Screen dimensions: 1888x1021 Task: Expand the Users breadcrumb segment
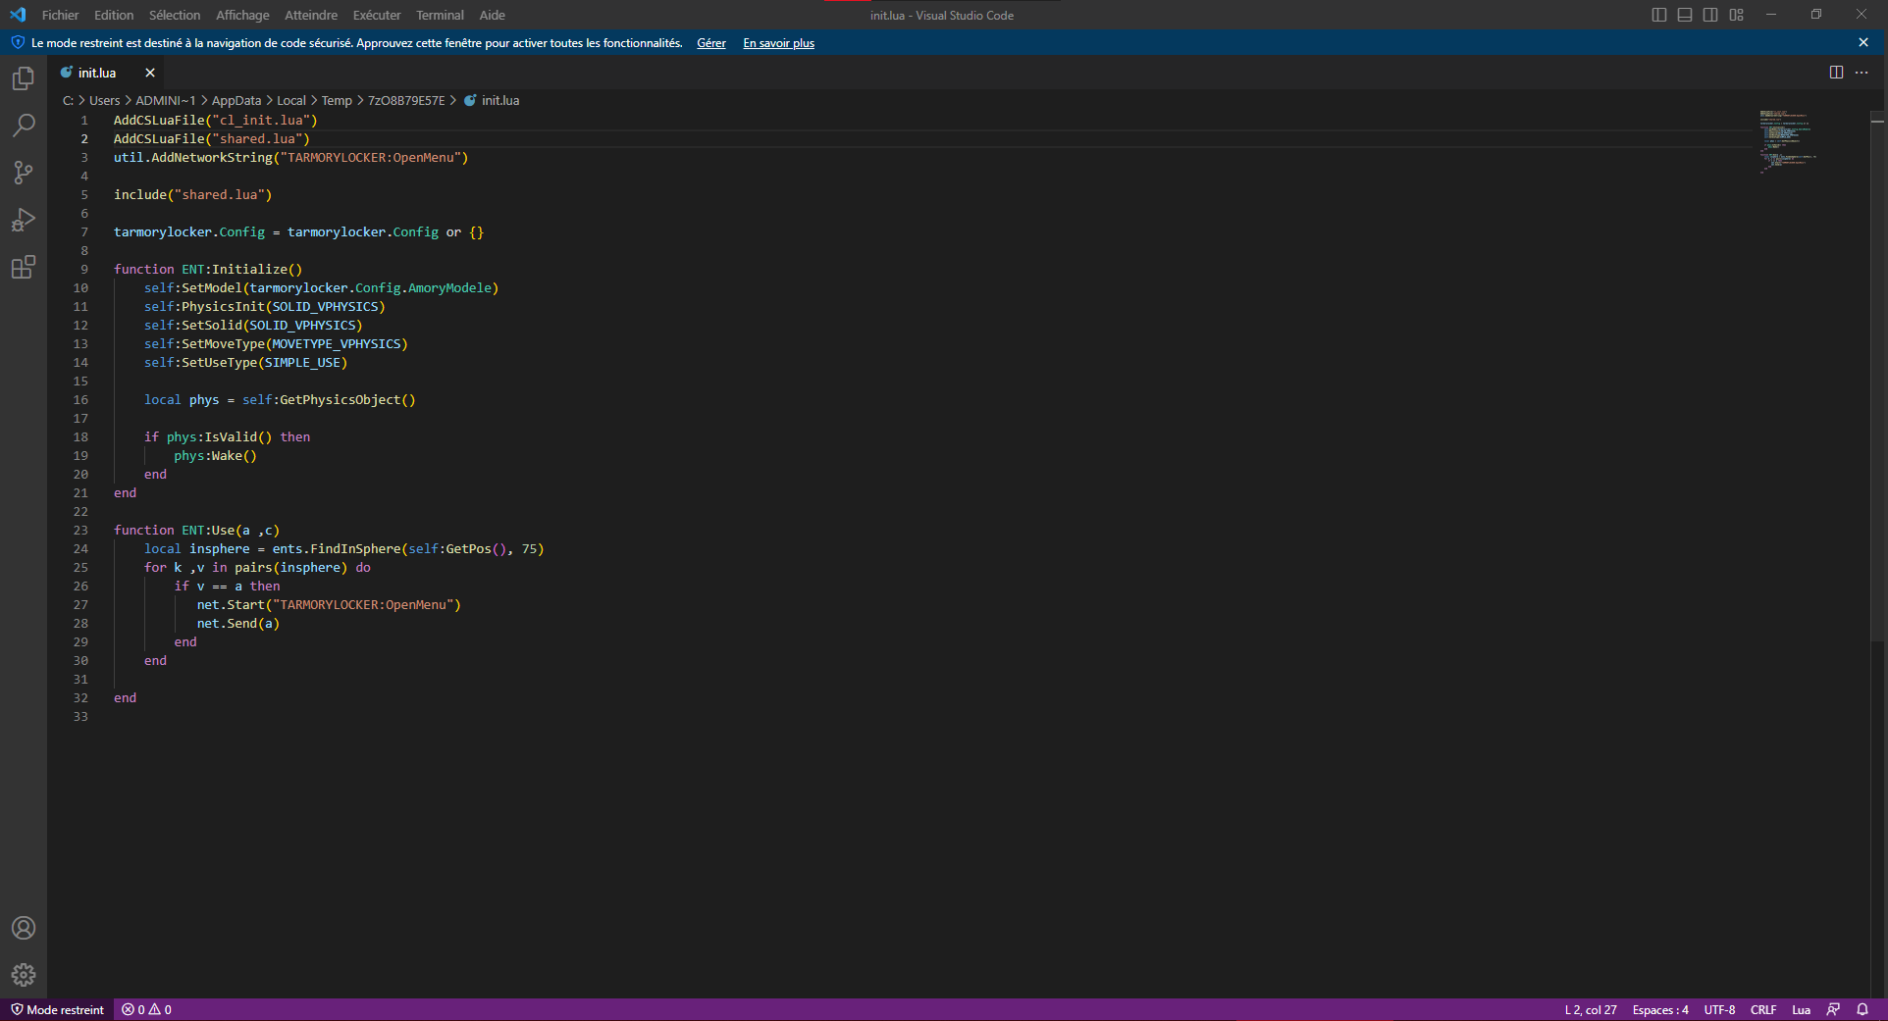tap(104, 100)
